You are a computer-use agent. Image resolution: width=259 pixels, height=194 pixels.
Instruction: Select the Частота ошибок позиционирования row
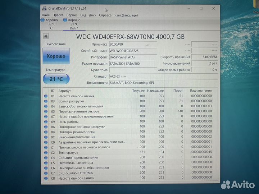(x=128, y=116)
